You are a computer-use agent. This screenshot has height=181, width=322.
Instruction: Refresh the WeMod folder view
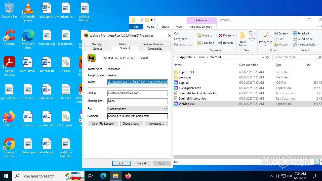pyautogui.click(x=267, y=57)
